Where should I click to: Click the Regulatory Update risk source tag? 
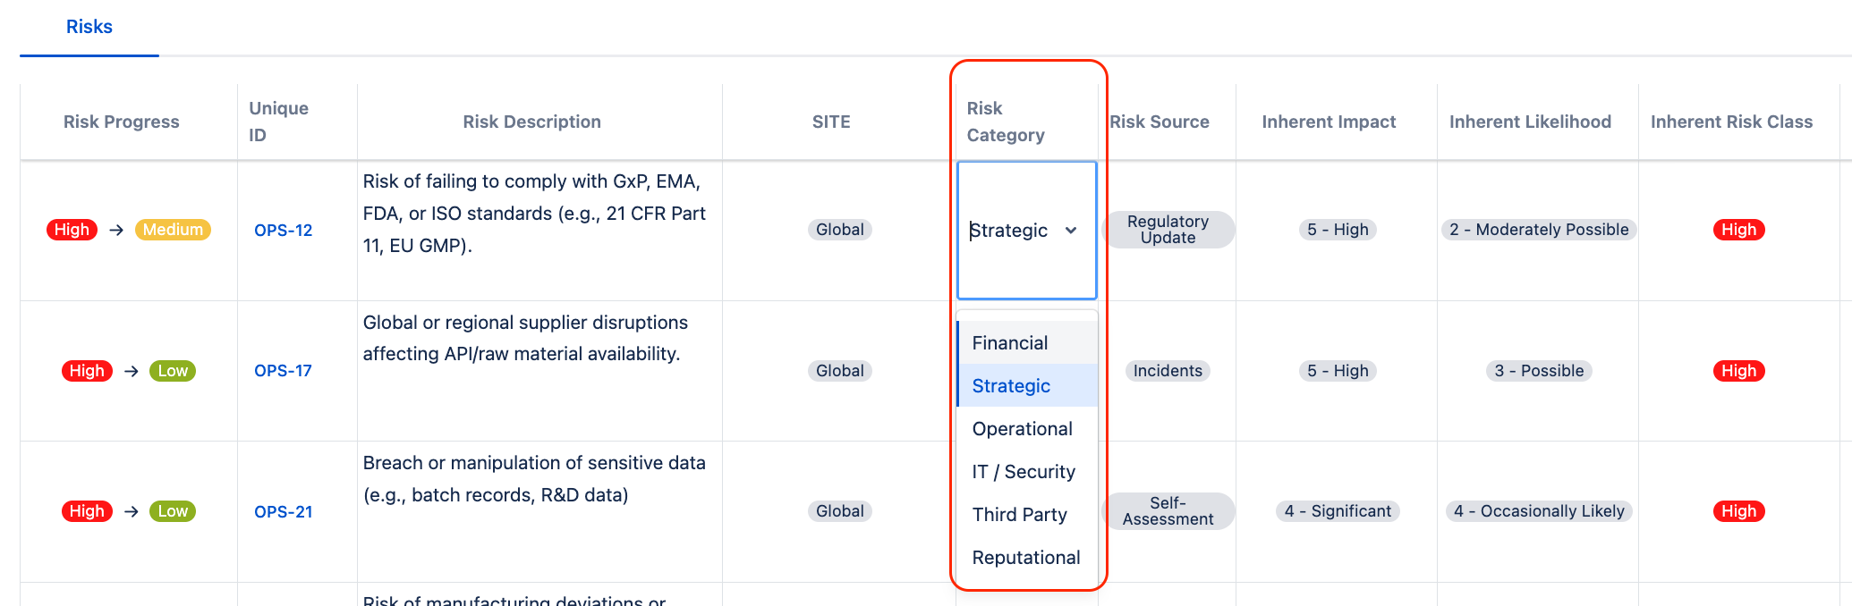pos(1168,230)
